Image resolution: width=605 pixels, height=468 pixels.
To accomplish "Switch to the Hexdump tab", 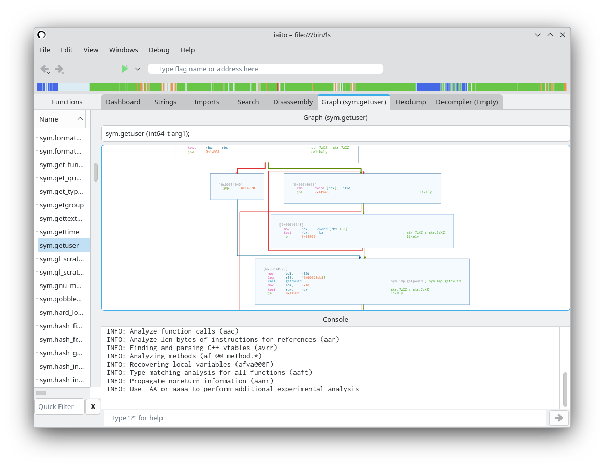I will [410, 102].
